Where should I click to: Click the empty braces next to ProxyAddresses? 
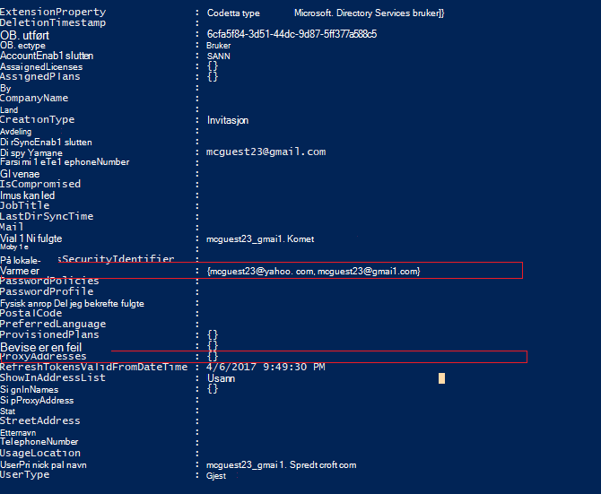213,356
